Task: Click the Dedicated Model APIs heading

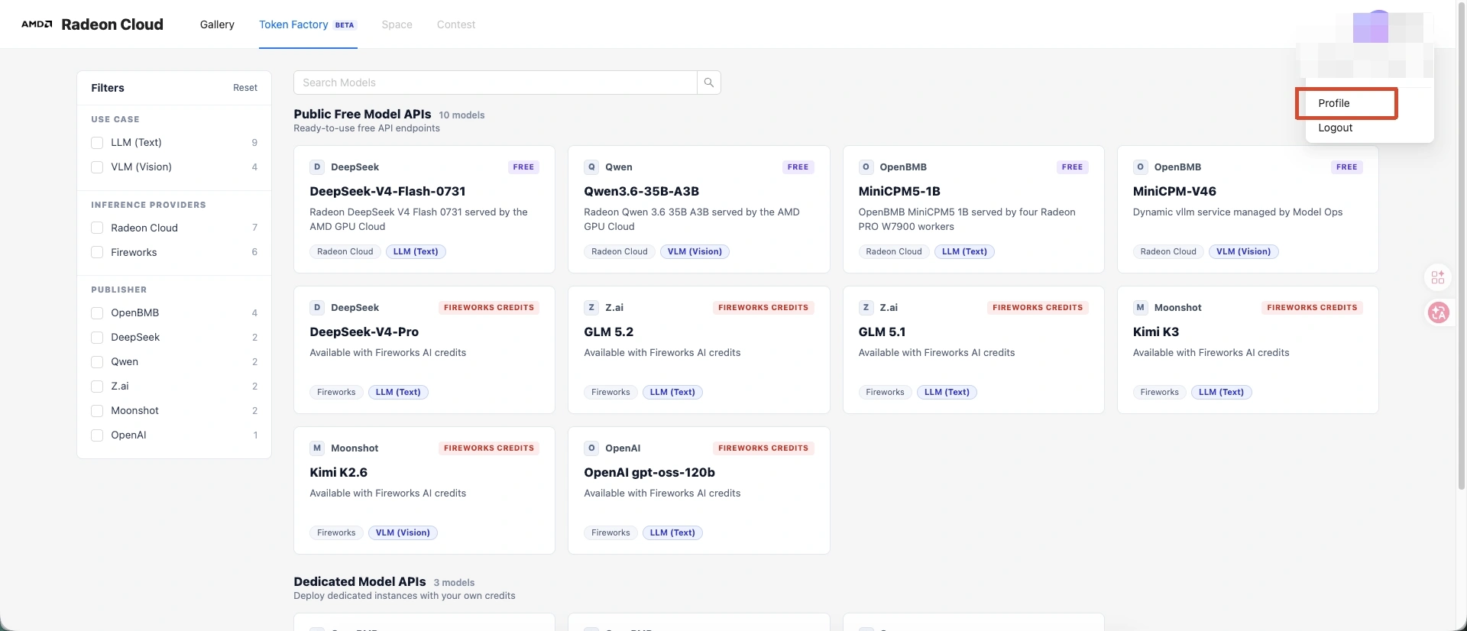Action: coord(360,581)
